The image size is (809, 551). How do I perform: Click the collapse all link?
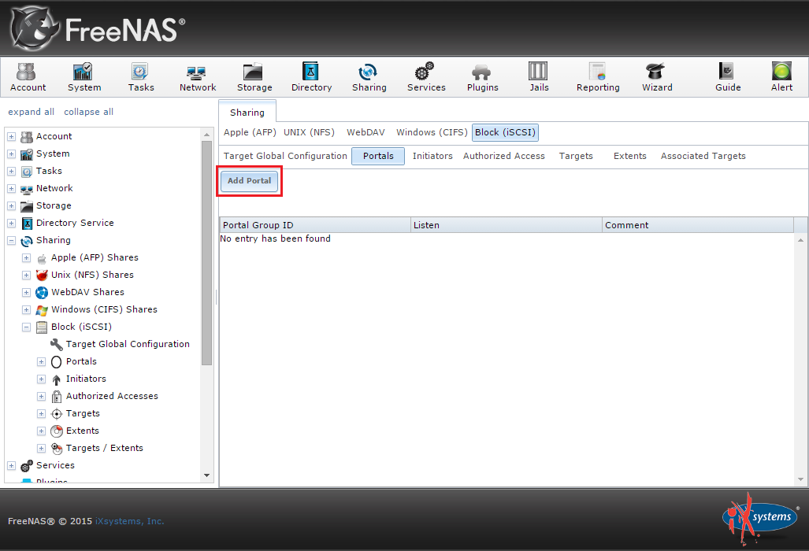point(88,112)
